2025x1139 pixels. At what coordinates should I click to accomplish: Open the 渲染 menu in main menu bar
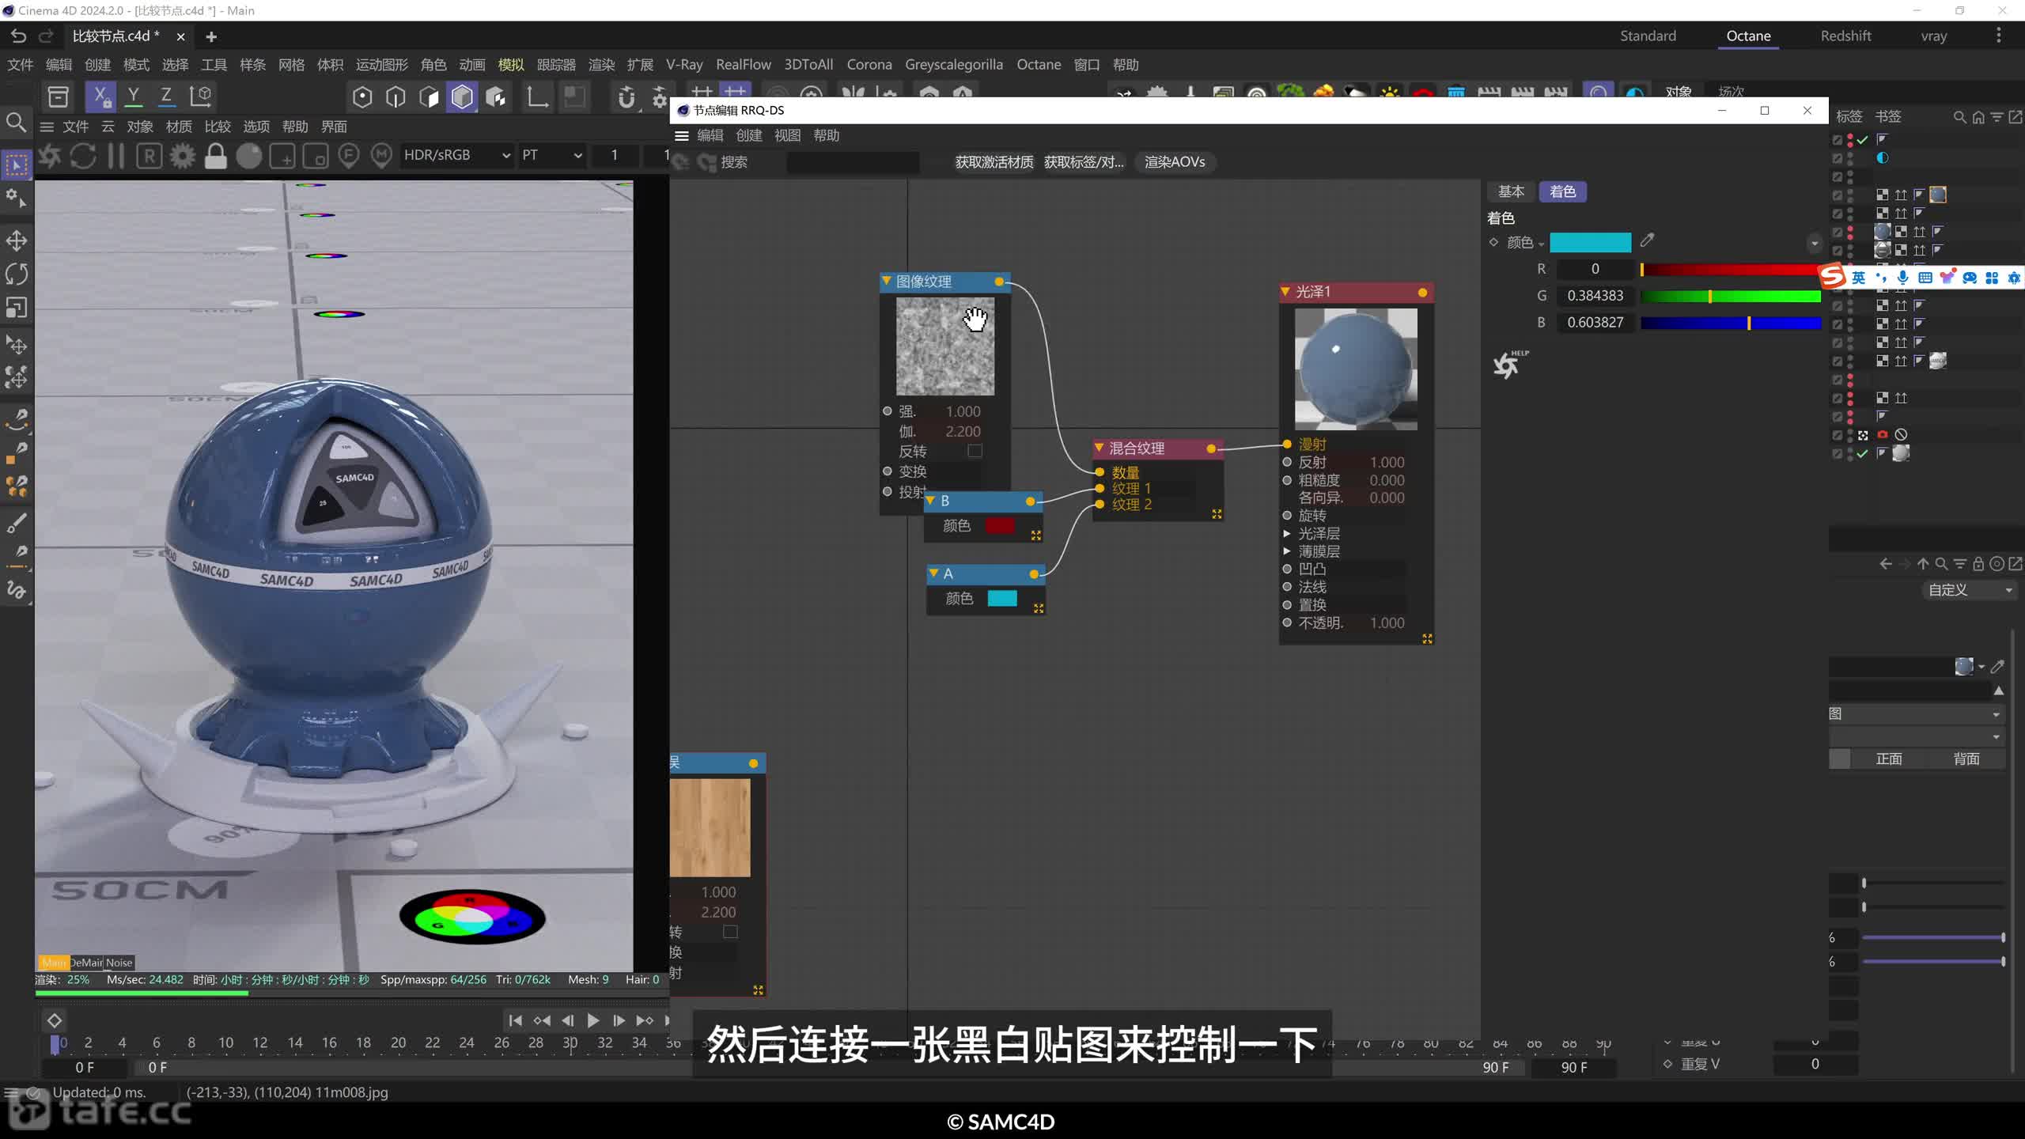(x=601, y=65)
